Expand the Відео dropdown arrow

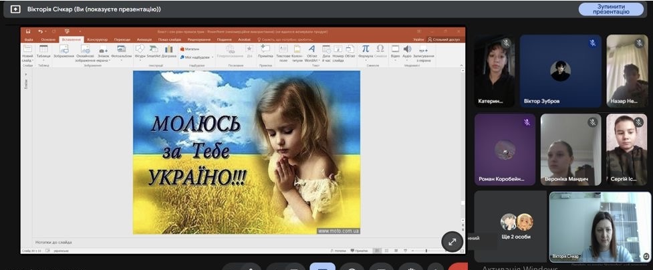tap(395, 60)
